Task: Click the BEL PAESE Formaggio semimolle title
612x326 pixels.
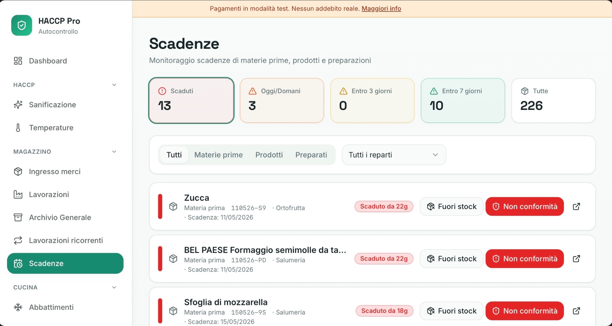Action: click(x=265, y=250)
